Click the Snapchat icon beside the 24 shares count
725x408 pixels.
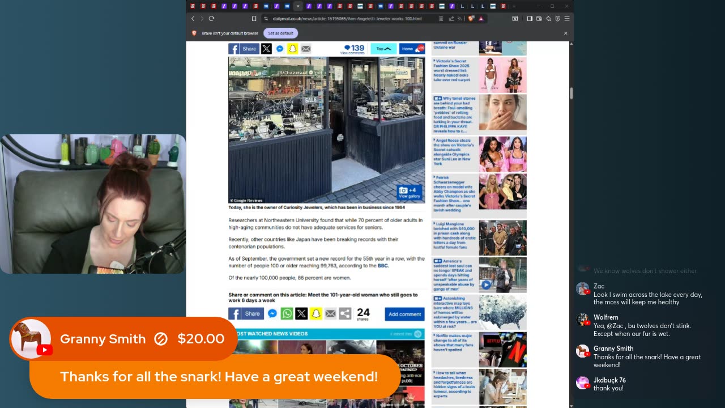click(316, 313)
